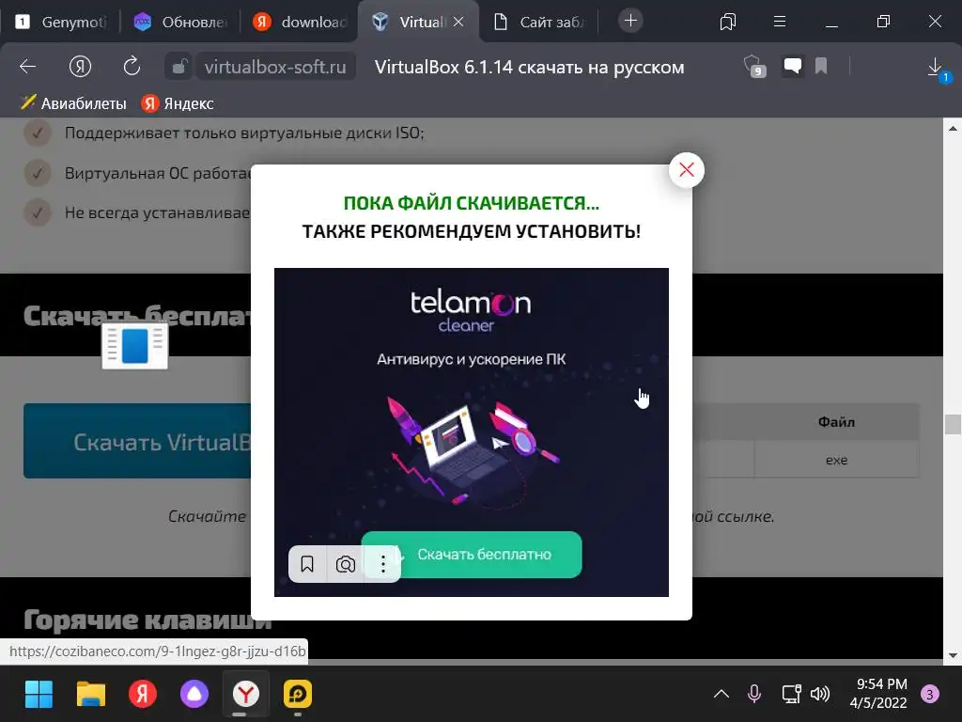
Task: Open the red Yandex icon in taskbar
Action: (143, 695)
